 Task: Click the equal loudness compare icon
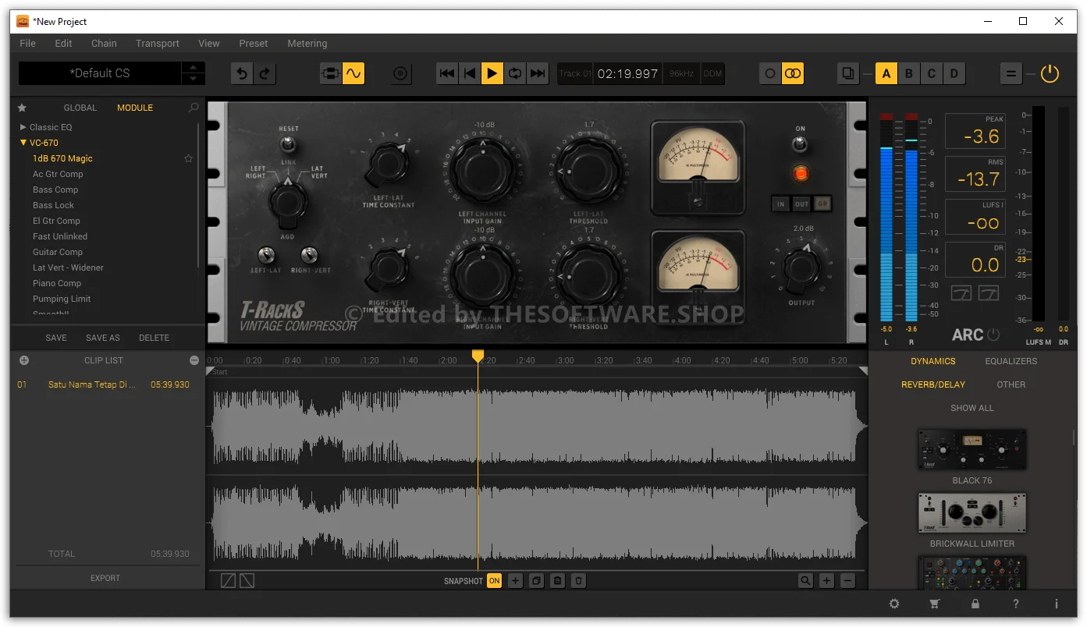[1011, 73]
